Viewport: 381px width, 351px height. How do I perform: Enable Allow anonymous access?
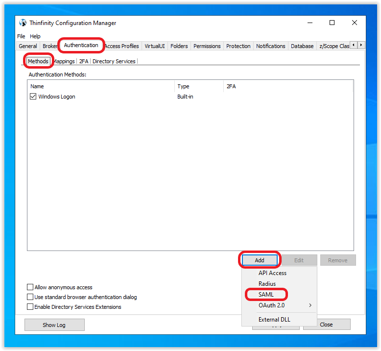(30, 287)
